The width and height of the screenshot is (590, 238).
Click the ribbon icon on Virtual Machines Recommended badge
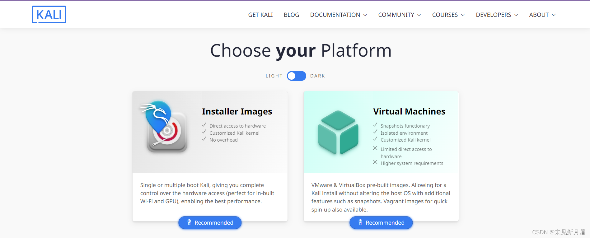pyautogui.click(x=360, y=222)
